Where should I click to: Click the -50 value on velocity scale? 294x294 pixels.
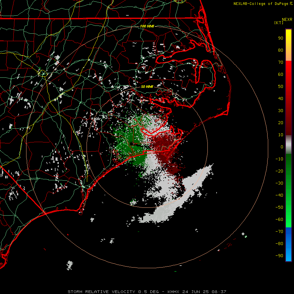tap(279, 207)
